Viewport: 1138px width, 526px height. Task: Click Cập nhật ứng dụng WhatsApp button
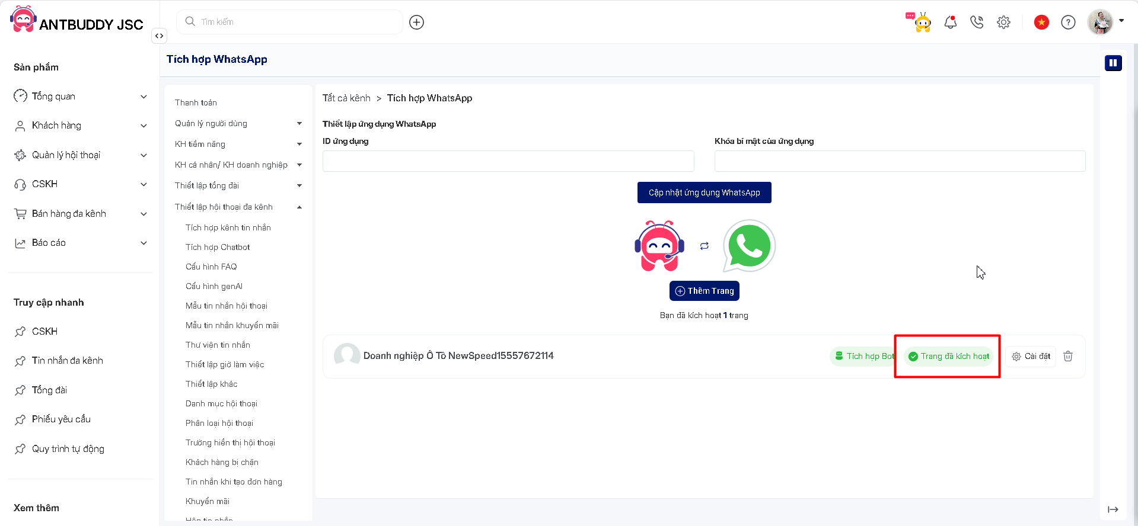click(705, 193)
